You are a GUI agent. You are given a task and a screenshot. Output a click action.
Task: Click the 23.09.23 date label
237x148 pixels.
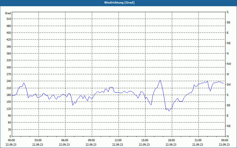224,144
